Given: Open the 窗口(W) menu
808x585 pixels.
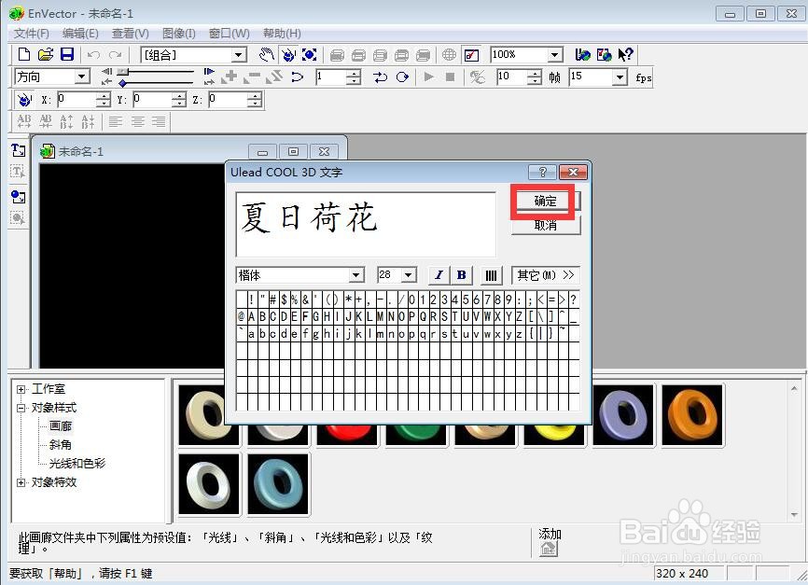Looking at the screenshot, I should [x=230, y=34].
